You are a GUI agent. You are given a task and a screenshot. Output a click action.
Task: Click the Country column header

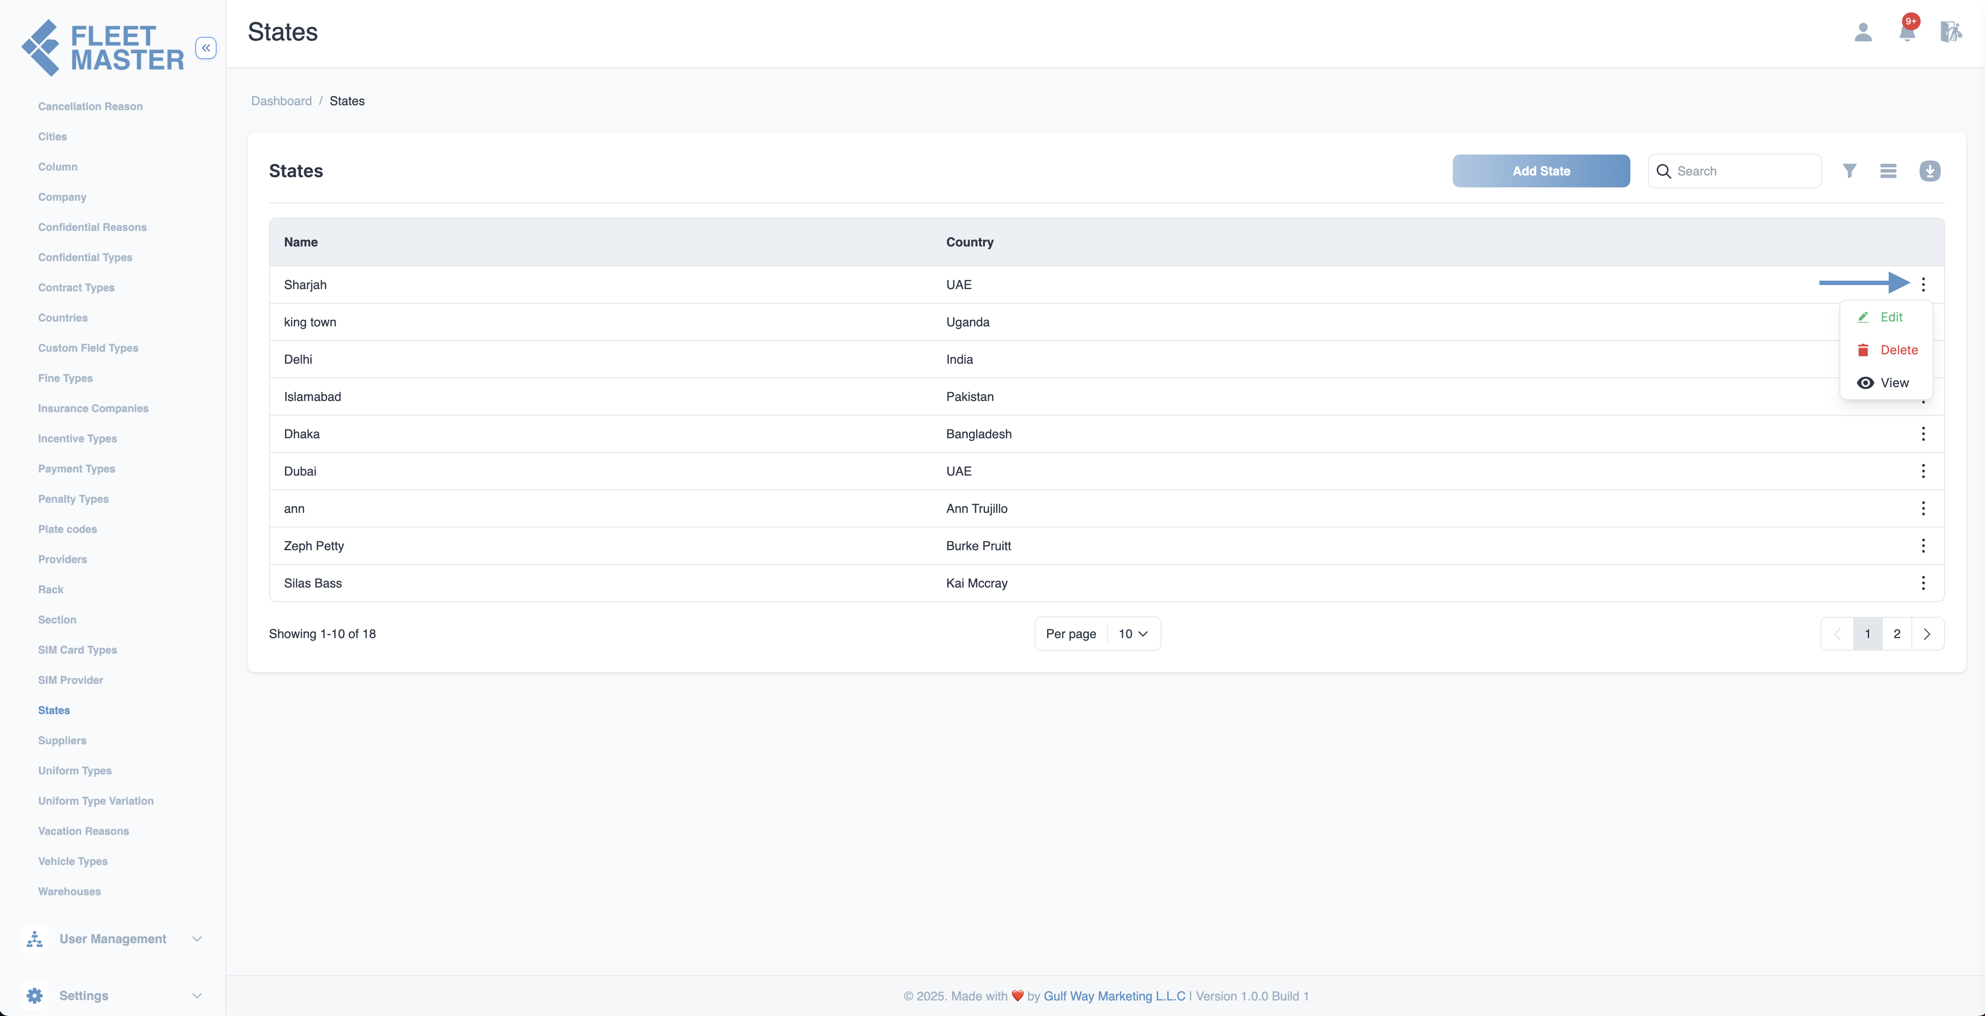click(970, 242)
